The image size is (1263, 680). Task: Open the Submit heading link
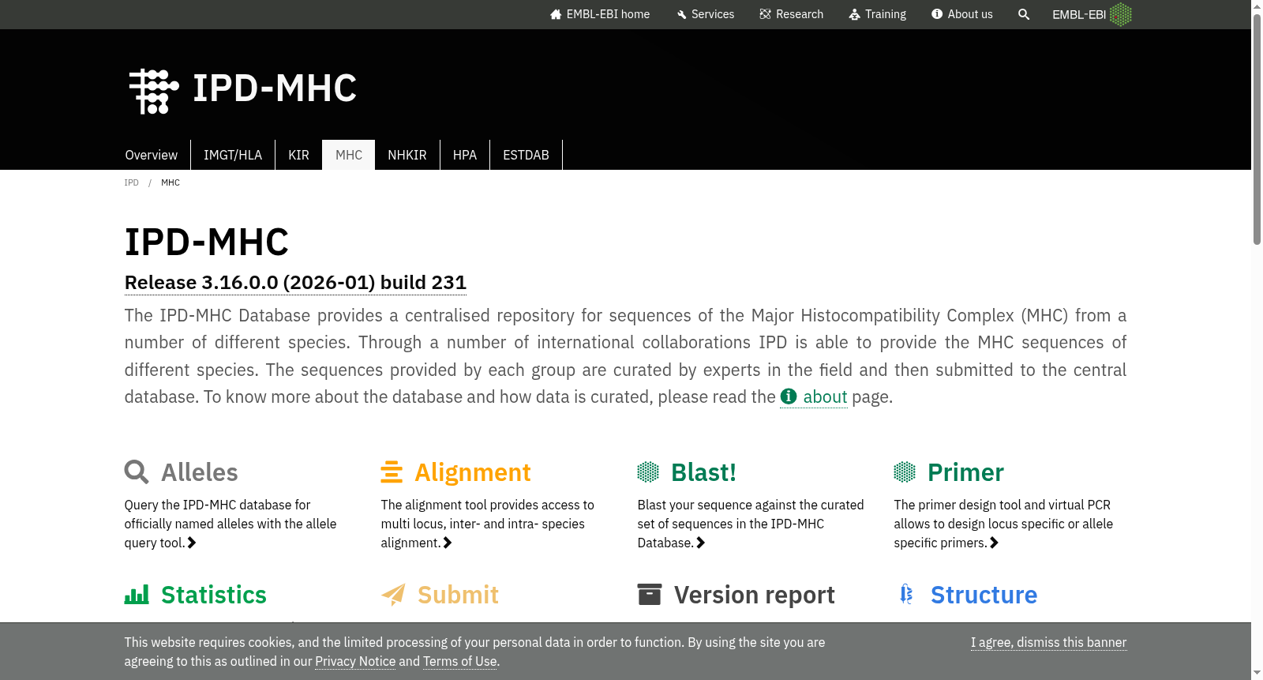tap(458, 595)
